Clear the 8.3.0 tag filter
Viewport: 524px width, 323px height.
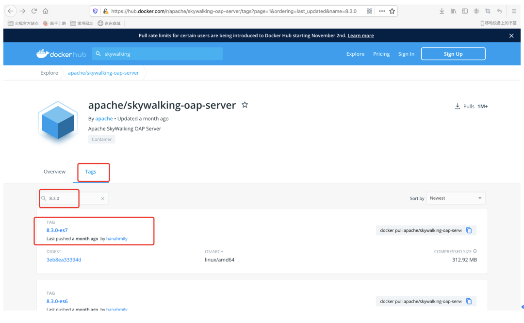coord(103,198)
